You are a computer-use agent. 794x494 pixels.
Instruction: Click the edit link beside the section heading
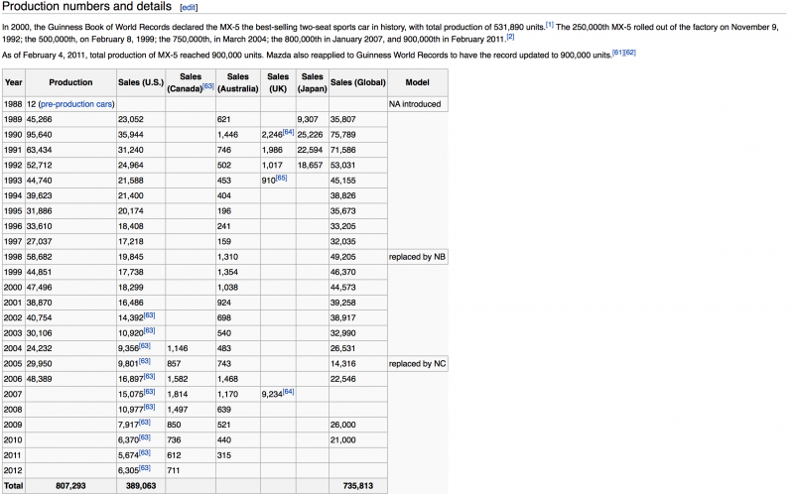pyautogui.click(x=189, y=8)
